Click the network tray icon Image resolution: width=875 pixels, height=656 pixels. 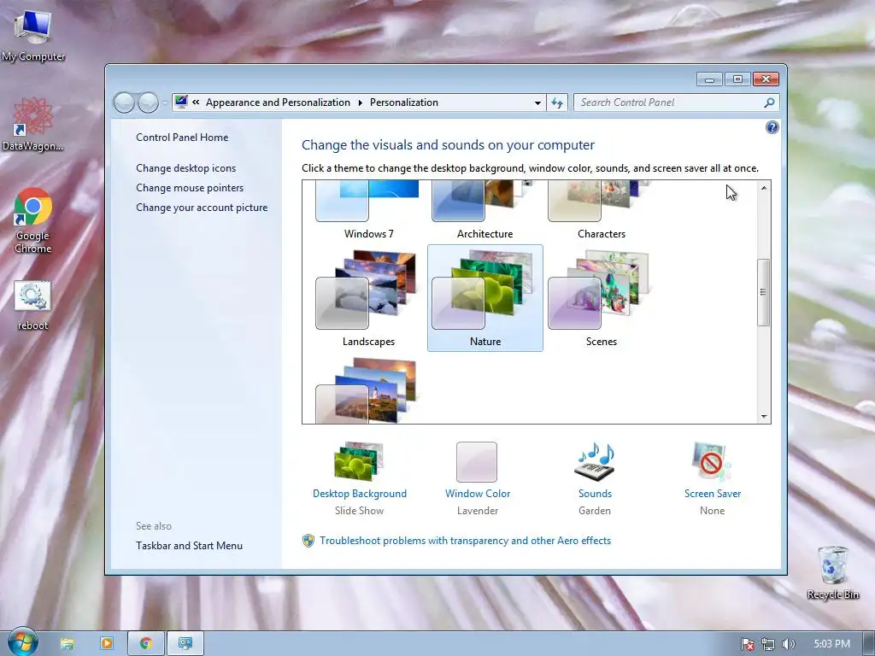point(768,644)
